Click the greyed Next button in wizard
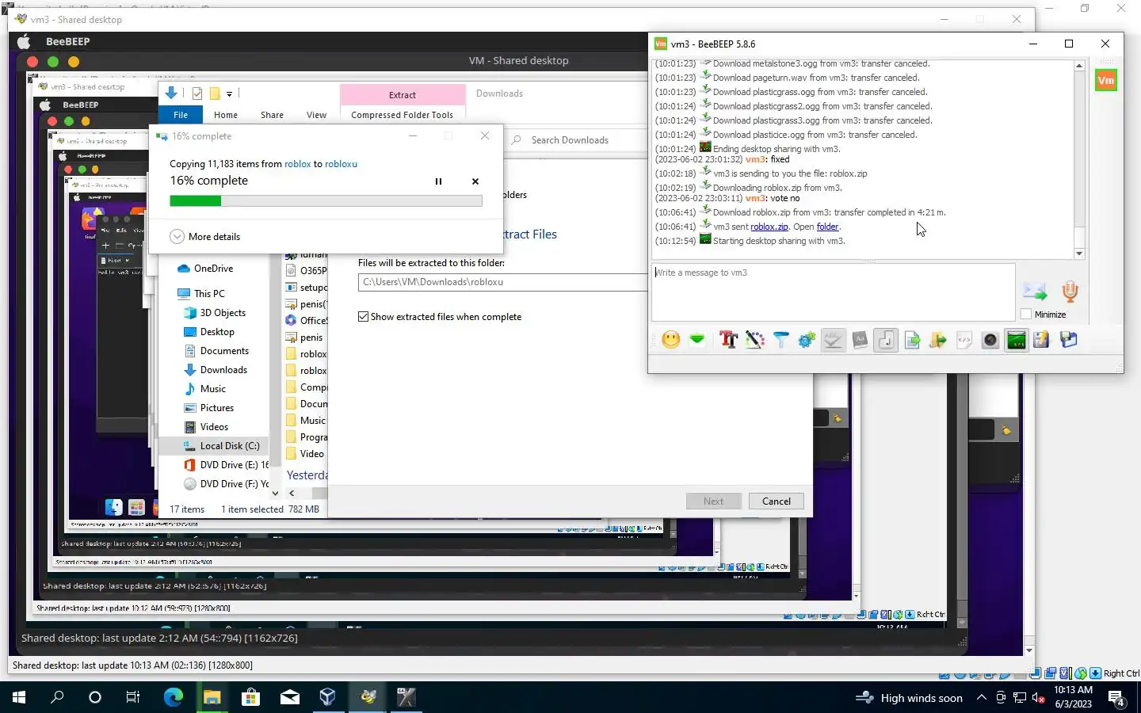Image resolution: width=1141 pixels, height=713 pixels. pos(713,501)
